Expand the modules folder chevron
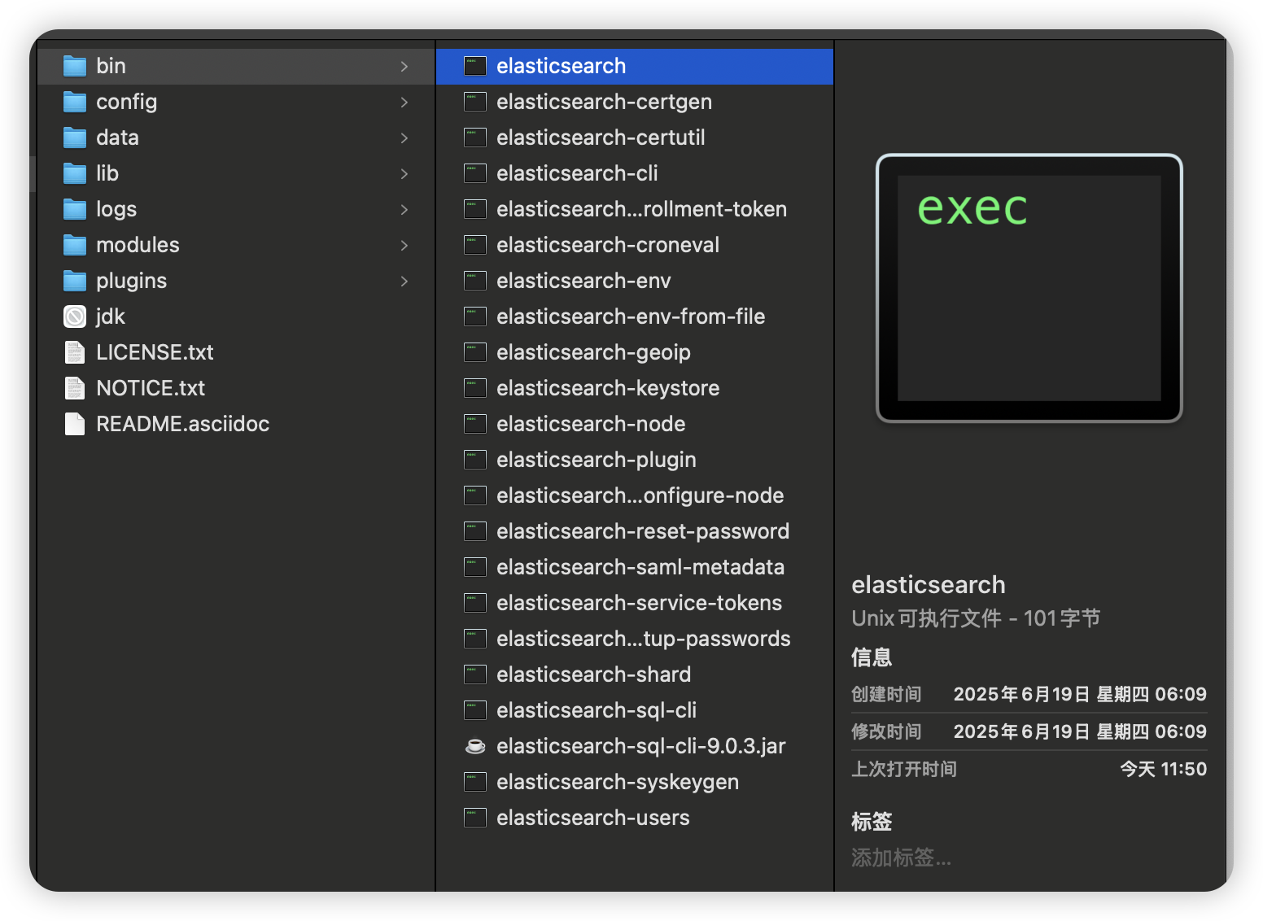 pos(404,245)
